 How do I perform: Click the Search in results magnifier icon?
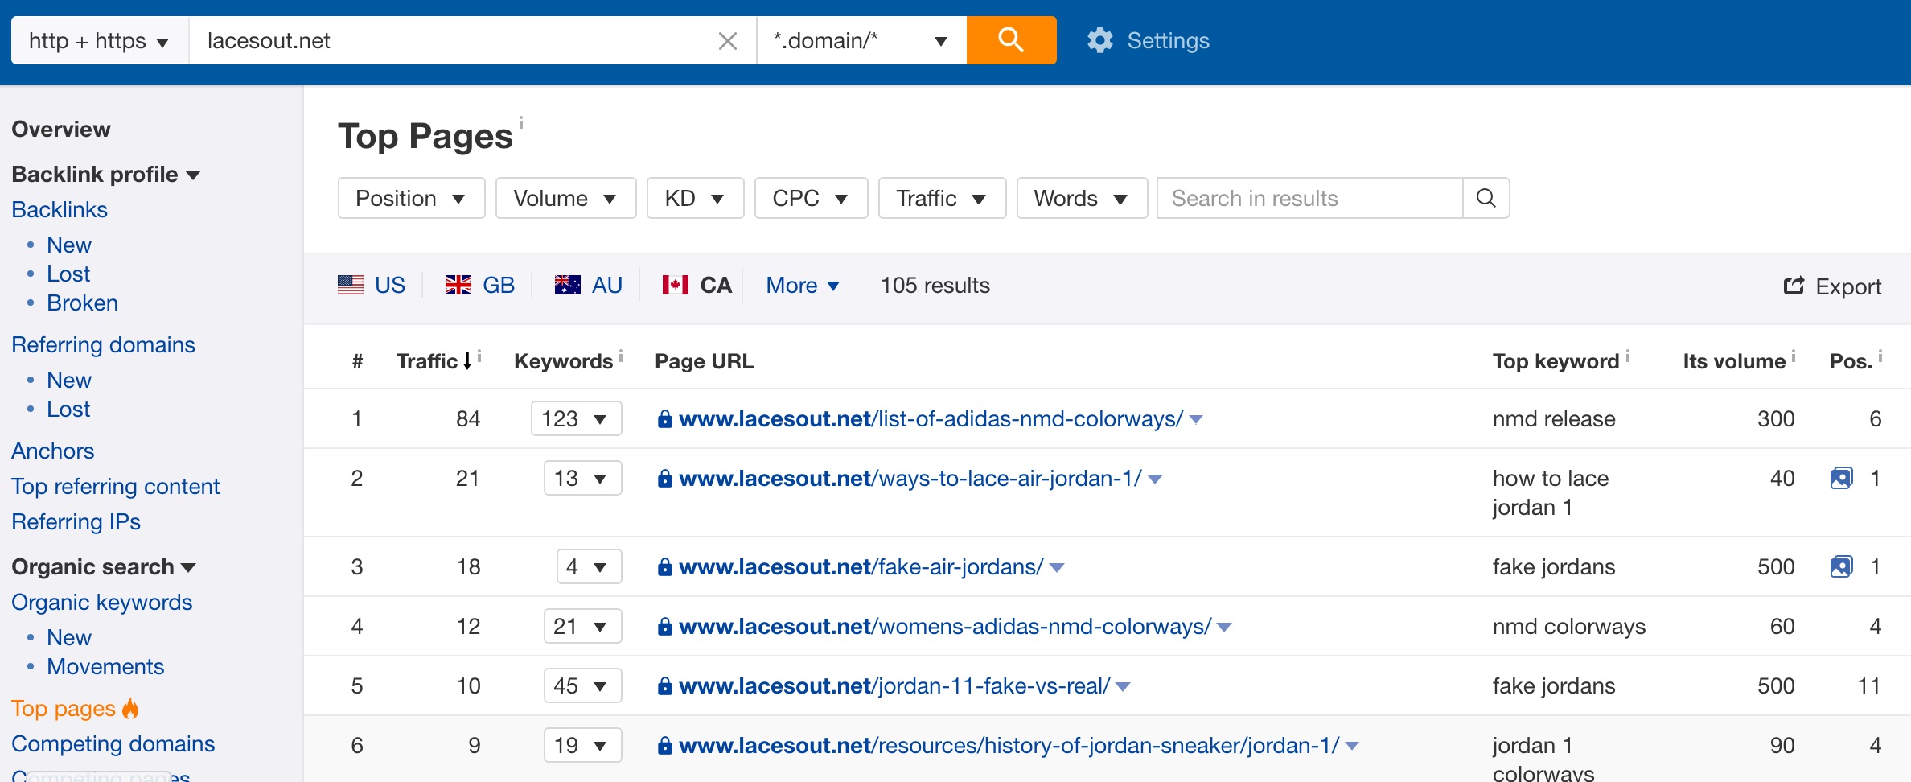coord(1486,198)
